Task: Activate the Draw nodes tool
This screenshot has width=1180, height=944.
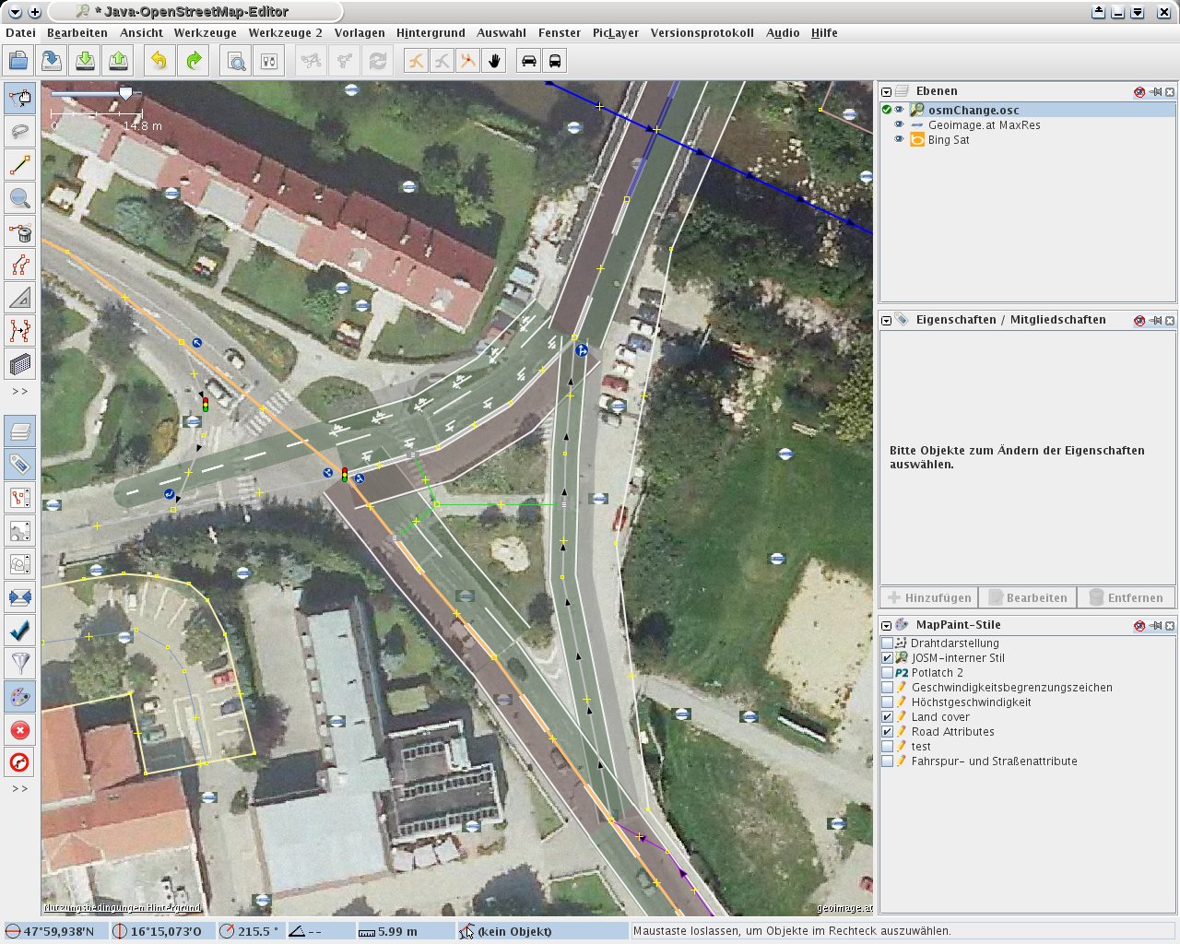Action: pyautogui.click(x=20, y=164)
